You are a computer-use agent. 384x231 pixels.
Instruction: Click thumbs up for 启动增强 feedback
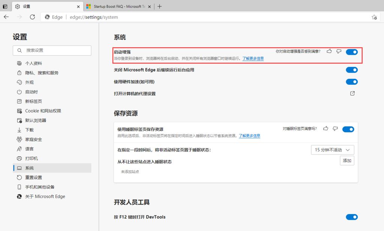329,51
